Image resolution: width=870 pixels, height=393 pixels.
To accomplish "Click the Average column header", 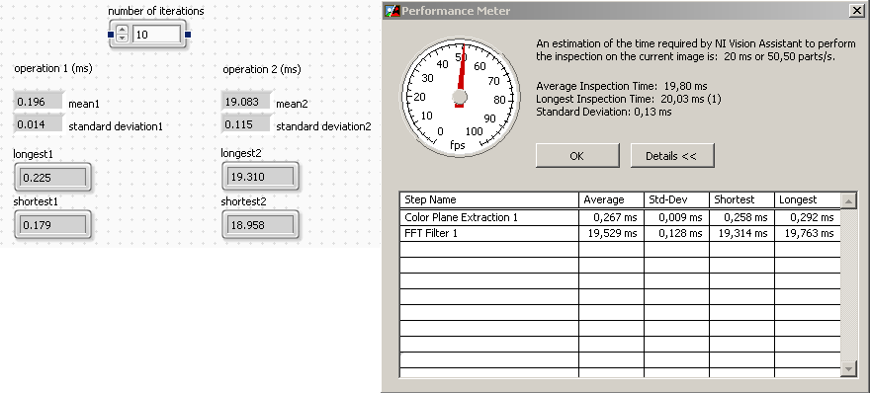I will (x=611, y=200).
